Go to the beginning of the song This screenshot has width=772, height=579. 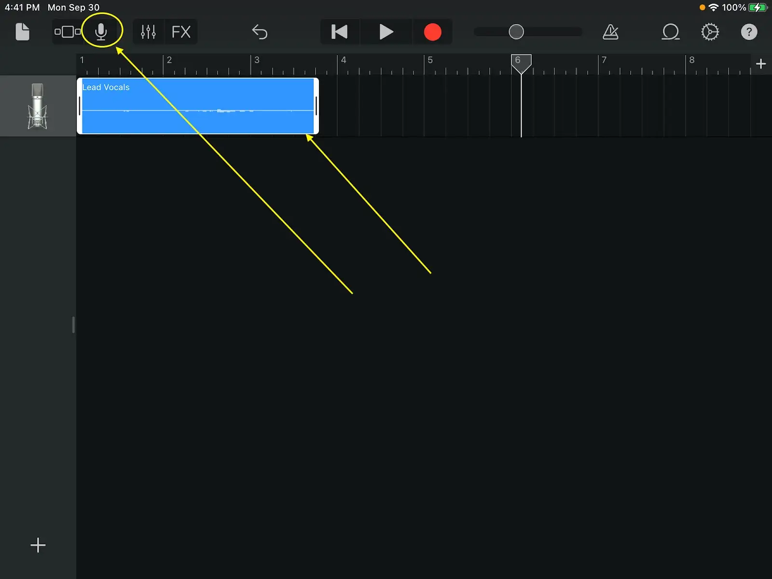pyautogui.click(x=340, y=32)
